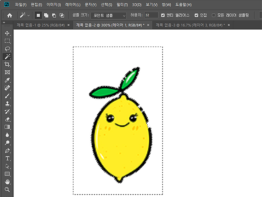Select the Magic Wand tool in toolbox
The height and width of the screenshot is (197, 262).
point(7,56)
